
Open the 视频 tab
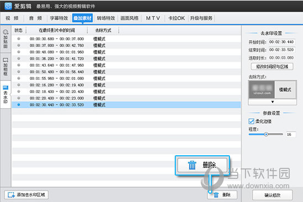[x=12, y=18]
